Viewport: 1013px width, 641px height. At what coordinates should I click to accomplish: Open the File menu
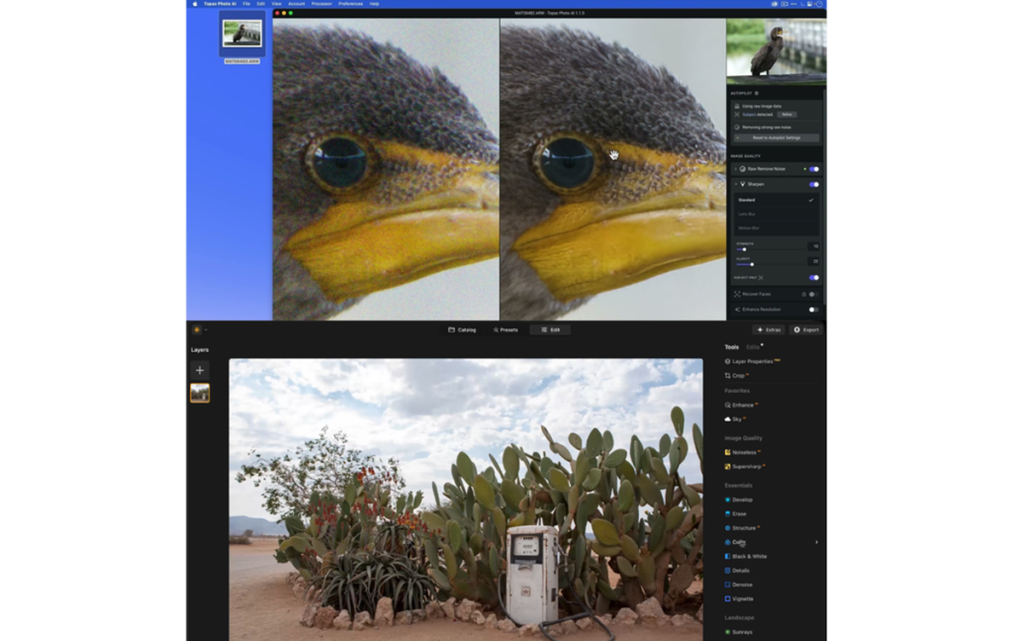click(246, 4)
